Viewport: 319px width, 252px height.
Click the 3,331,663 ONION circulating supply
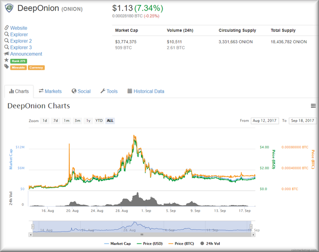pos(236,42)
